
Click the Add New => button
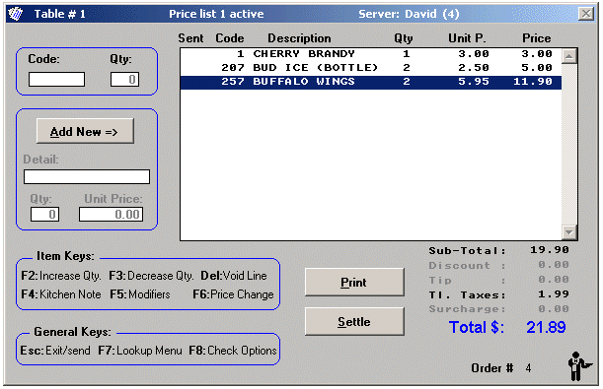[85, 131]
